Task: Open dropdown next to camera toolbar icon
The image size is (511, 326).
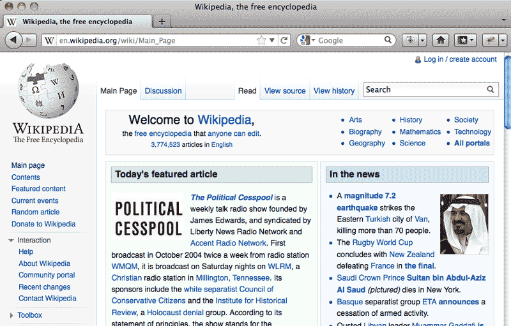Action: pos(422,40)
